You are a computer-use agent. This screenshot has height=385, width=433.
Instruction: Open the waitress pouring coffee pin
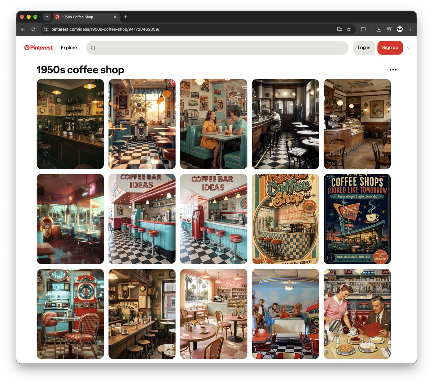pos(357,314)
